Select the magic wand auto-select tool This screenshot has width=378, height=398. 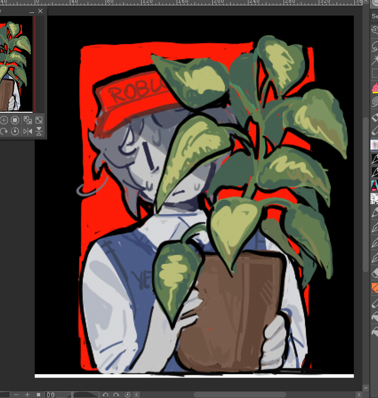click(x=375, y=60)
